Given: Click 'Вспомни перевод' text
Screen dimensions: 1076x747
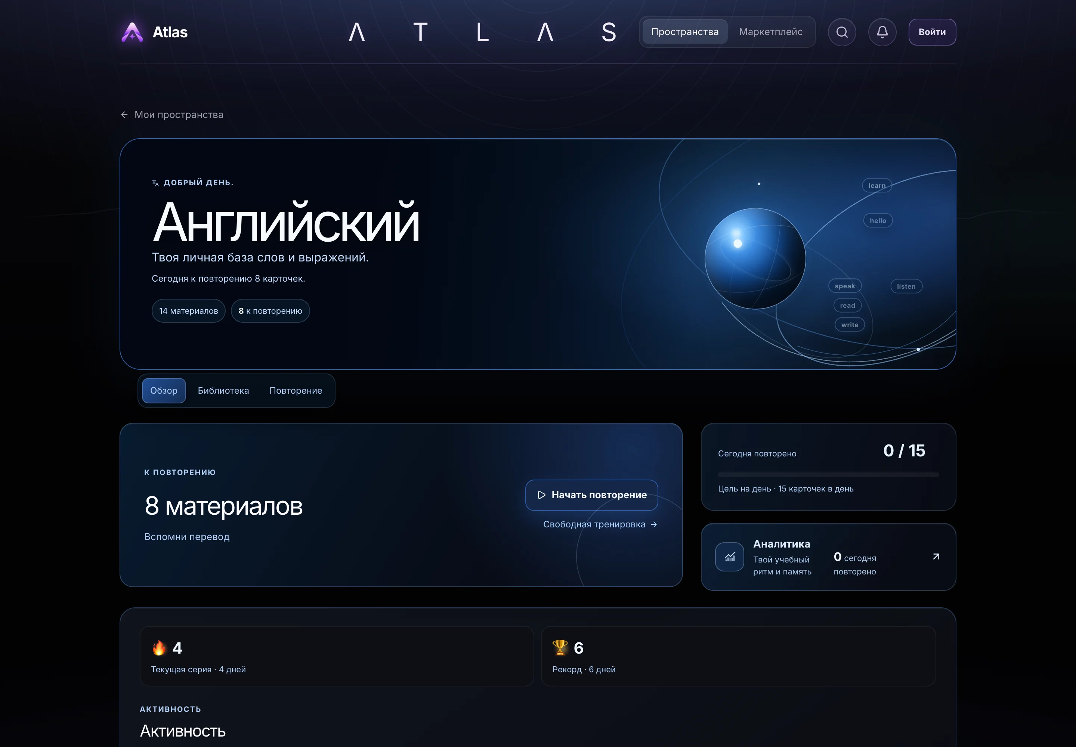Looking at the screenshot, I should click(186, 537).
